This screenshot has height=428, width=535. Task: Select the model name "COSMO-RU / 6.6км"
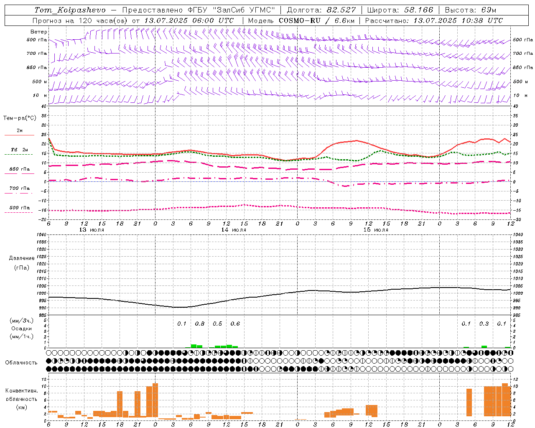tap(317, 20)
